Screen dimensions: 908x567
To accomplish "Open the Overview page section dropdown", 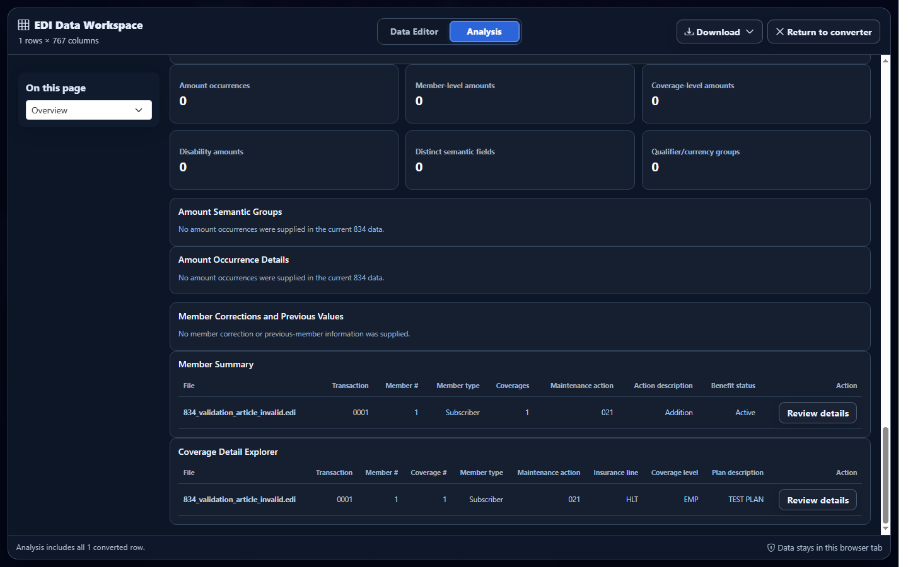I will click(89, 110).
